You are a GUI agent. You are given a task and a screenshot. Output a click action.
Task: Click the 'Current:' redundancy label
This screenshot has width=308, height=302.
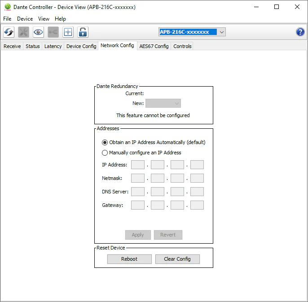point(135,93)
